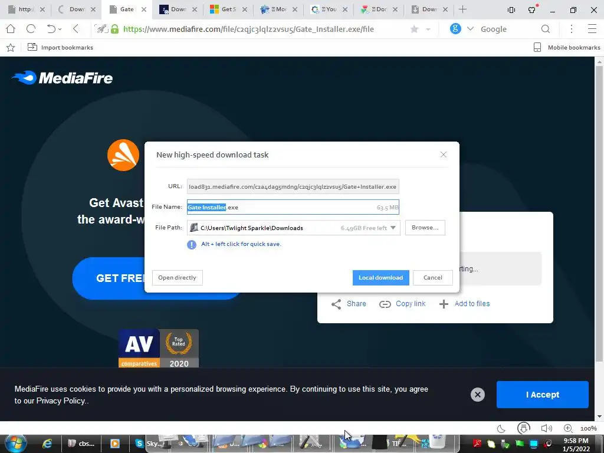Click Open directly button
The height and width of the screenshot is (453, 604).
177,278
